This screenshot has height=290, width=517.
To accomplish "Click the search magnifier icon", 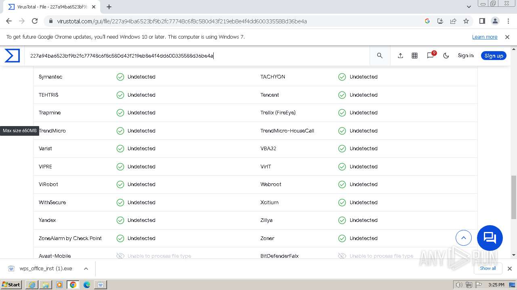I will [380, 56].
